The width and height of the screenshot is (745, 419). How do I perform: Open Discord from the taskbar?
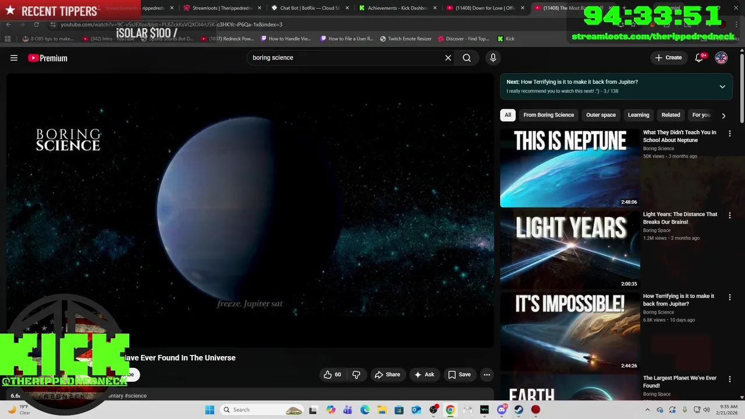502,410
